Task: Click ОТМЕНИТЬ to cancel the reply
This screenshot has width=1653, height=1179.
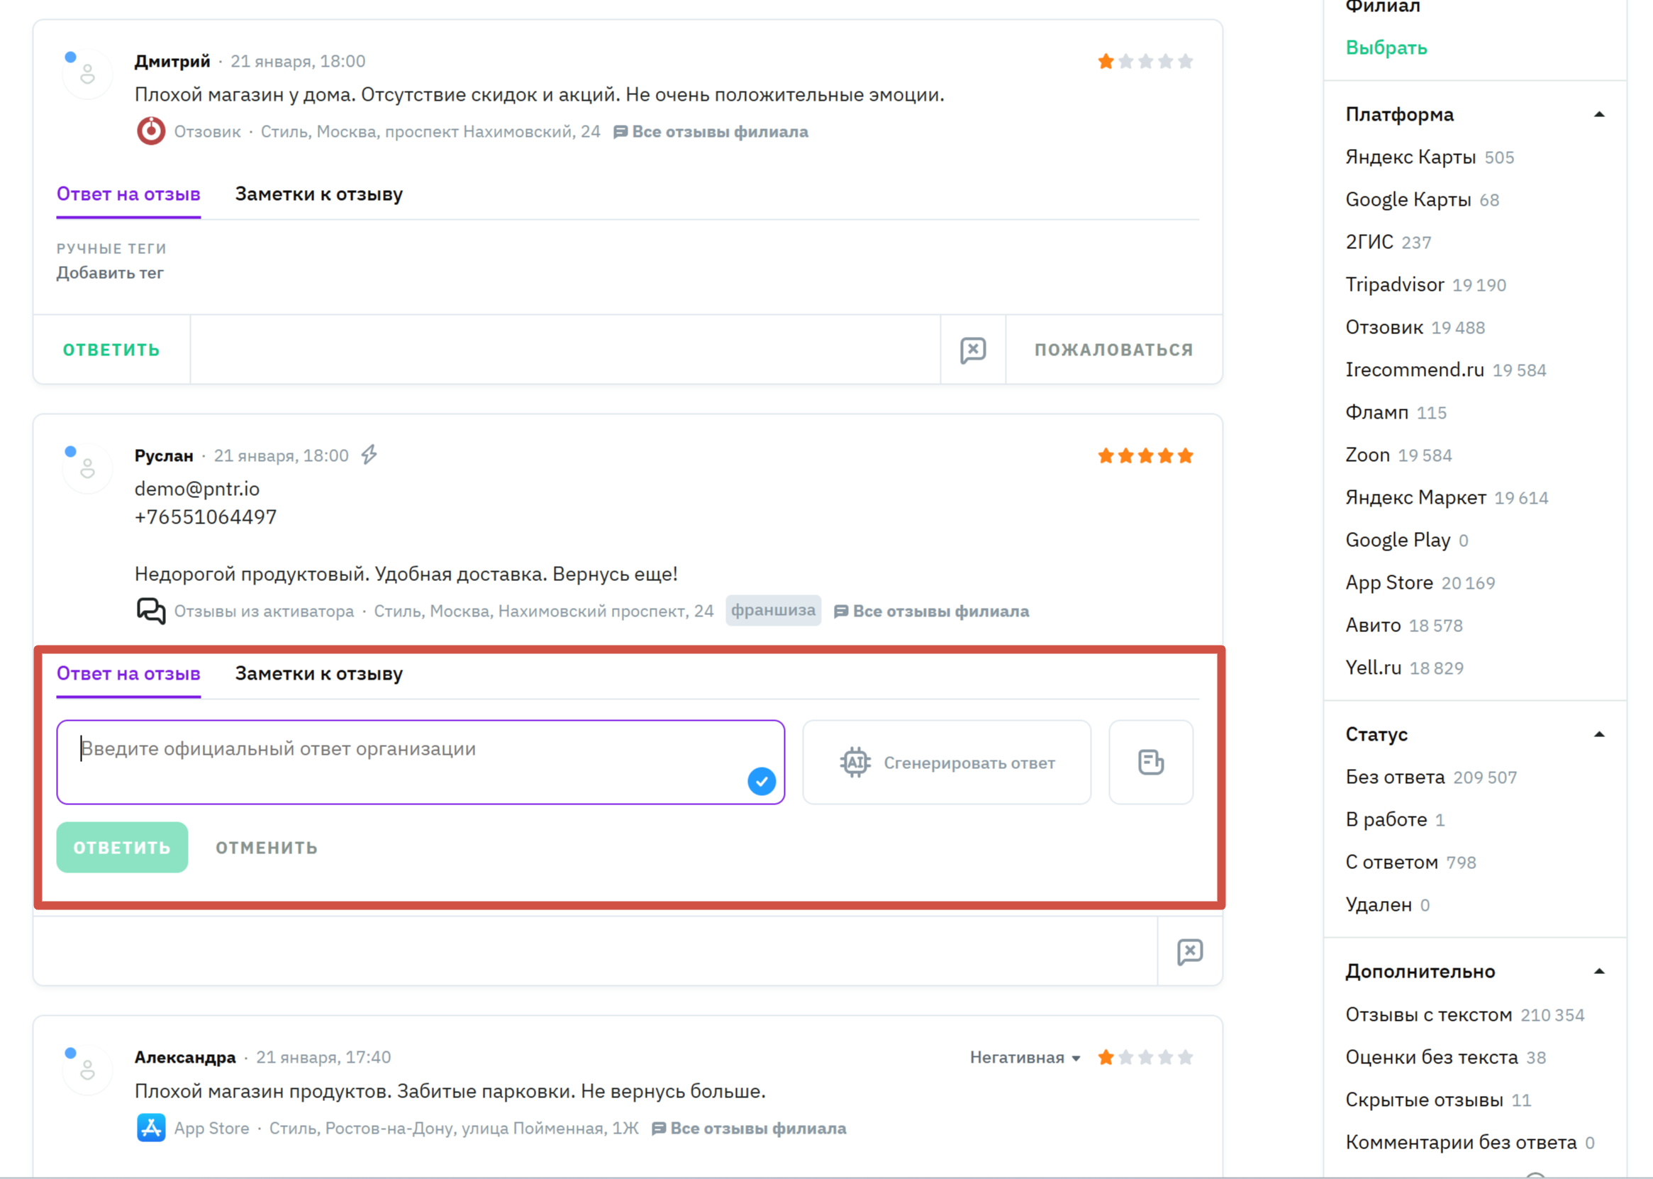Action: pyautogui.click(x=267, y=847)
